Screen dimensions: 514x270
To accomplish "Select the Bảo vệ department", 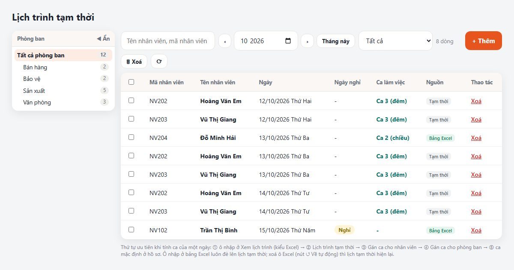I will [x=63, y=79].
